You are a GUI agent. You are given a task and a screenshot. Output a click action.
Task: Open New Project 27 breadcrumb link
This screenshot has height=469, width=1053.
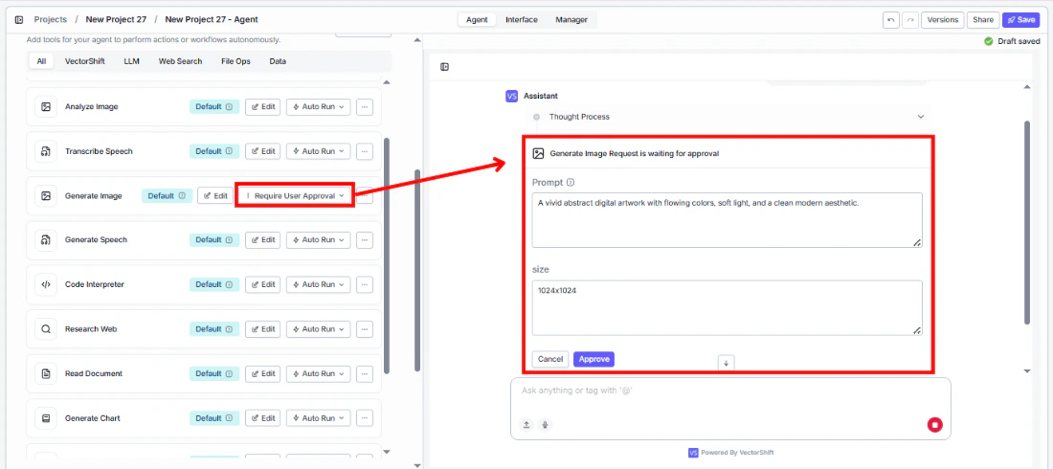[x=116, y=19]
